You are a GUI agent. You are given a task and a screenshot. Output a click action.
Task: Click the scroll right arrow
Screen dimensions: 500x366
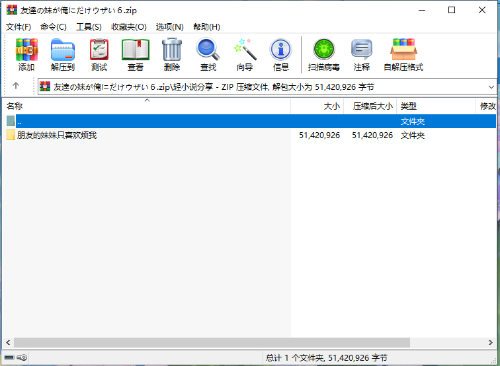[x=491, y=342]
